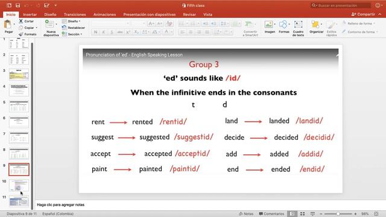Switch to the Insertar tab

pyautogui.click(x=30, y=14)
